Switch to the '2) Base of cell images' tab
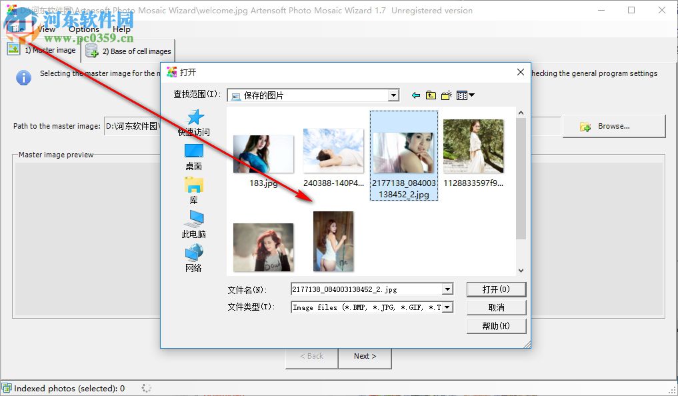The image size is (678, 396). coord(128,51)
